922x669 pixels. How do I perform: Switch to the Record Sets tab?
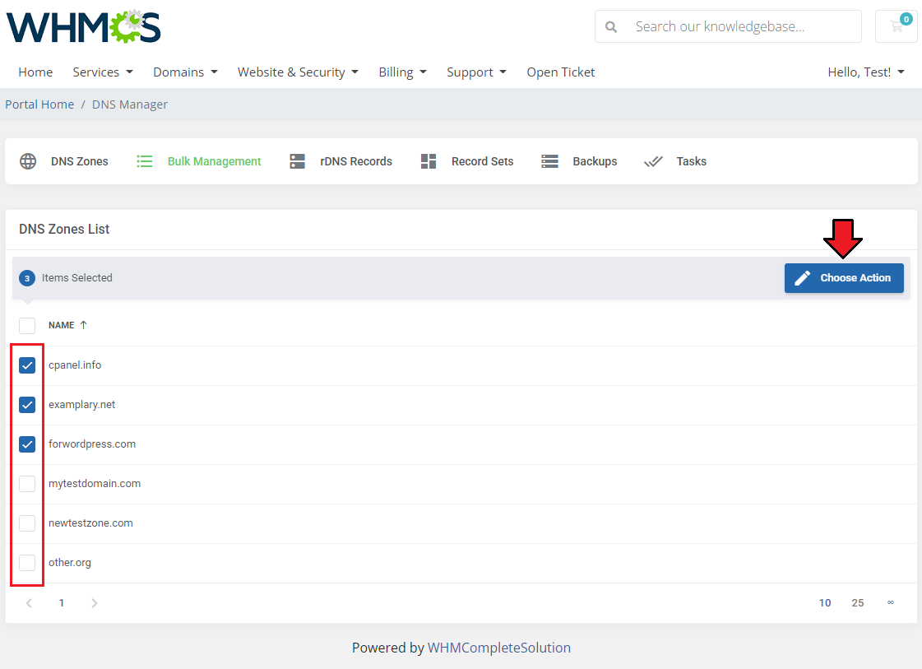pyautogui.click(x=467, y=161)
